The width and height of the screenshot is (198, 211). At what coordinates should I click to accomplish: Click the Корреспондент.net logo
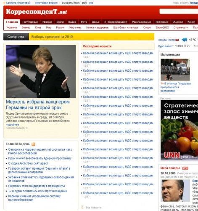pos(36,12)
